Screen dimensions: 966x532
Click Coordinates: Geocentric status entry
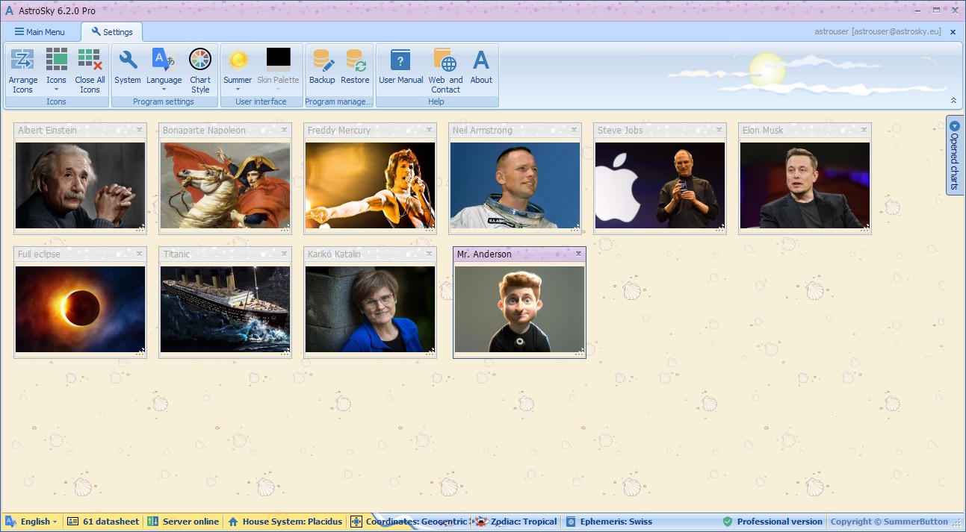point(409,522)
